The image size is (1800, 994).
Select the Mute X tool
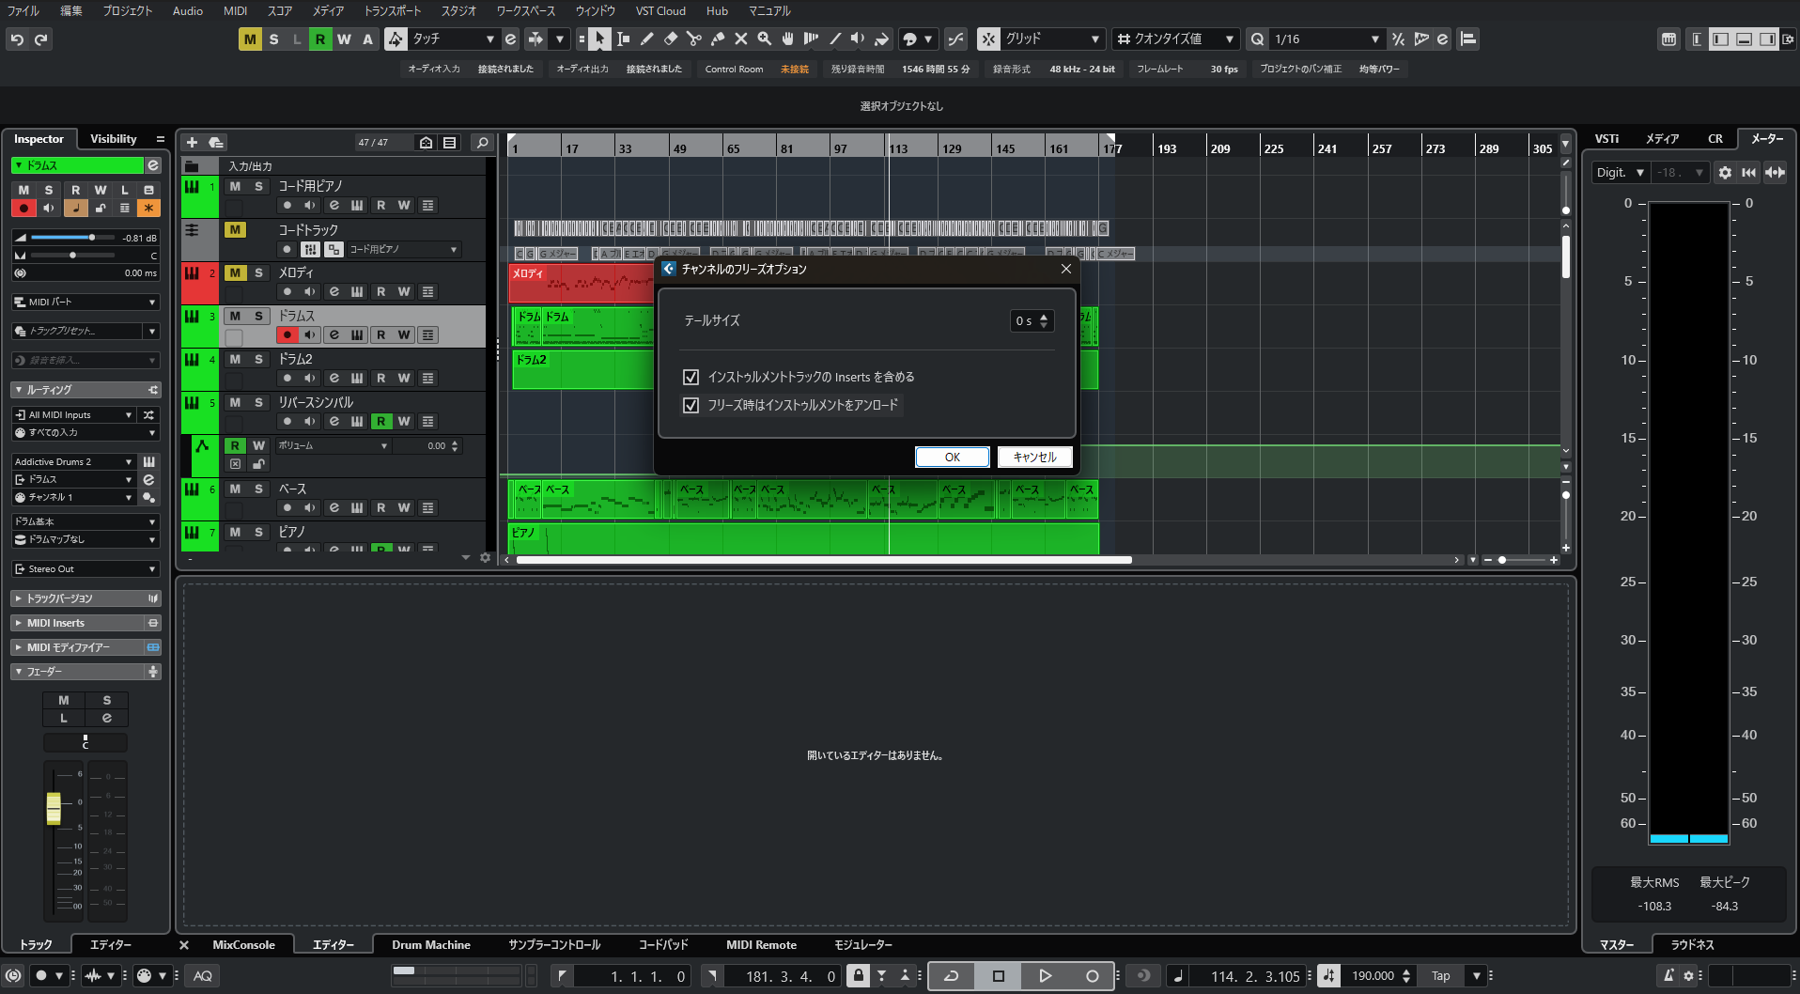coord(740,39)
